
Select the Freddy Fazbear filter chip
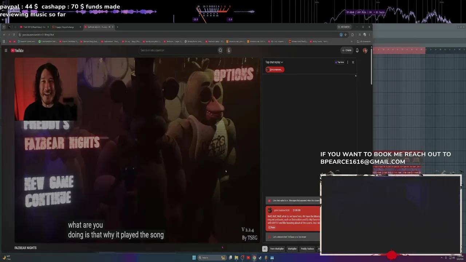point(307,249)
